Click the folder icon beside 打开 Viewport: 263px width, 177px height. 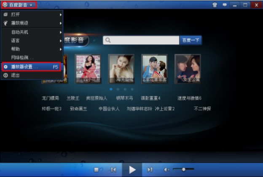click(x=6, y=14)
